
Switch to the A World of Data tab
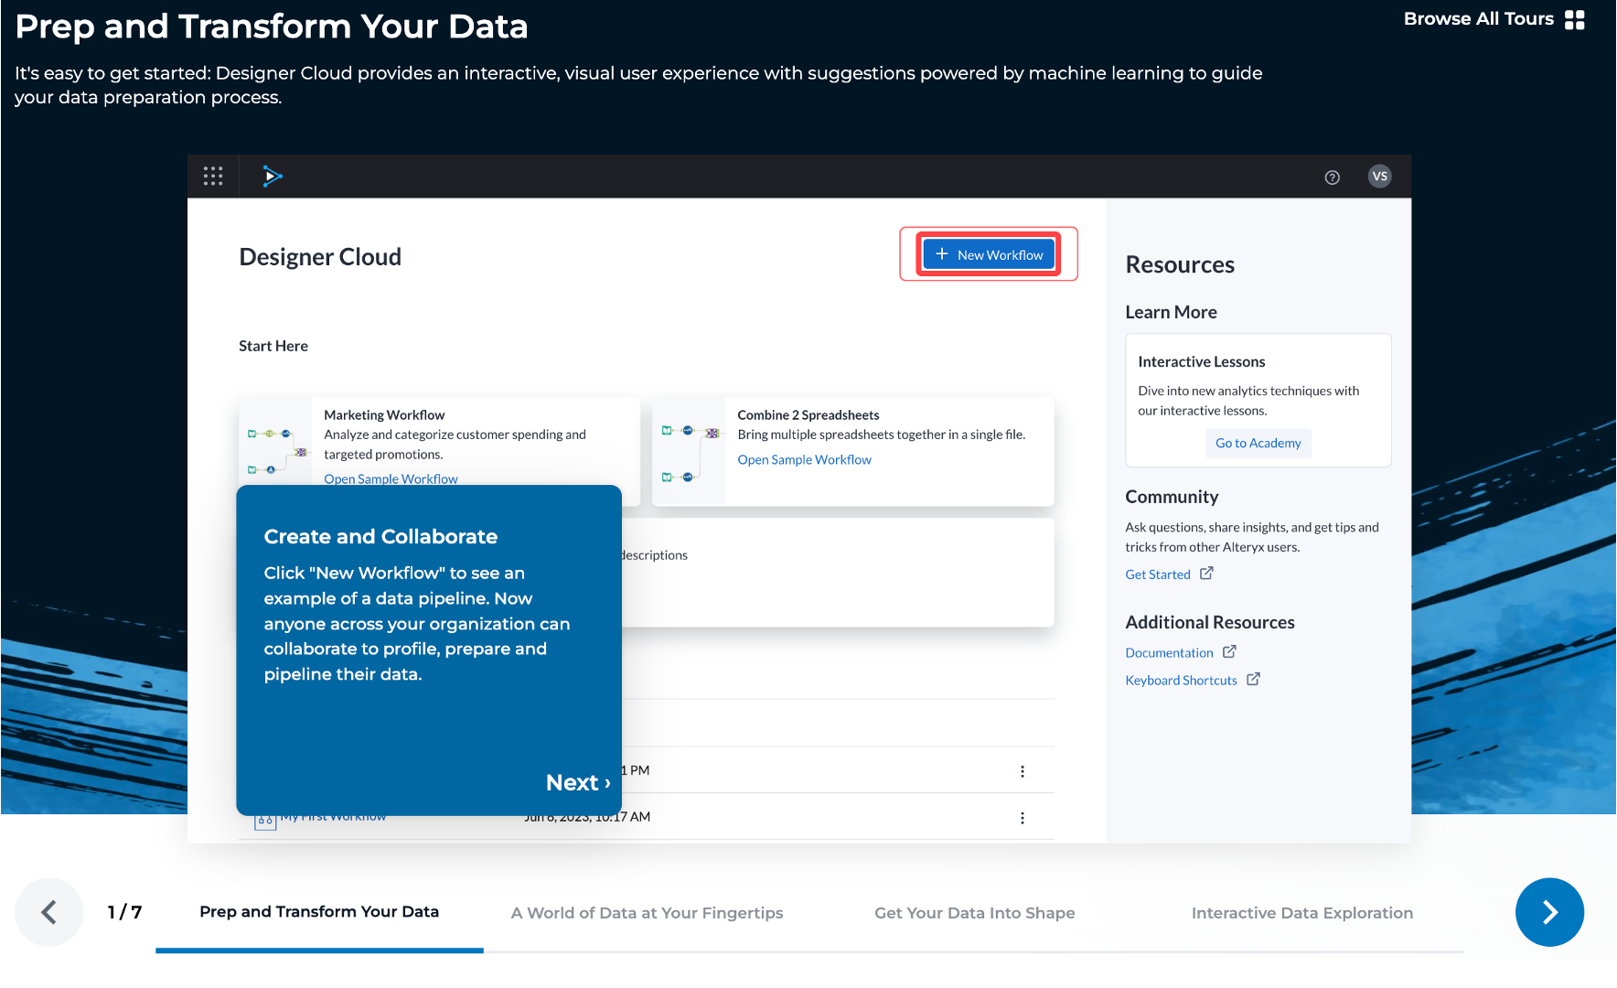[x=647, y=912]
